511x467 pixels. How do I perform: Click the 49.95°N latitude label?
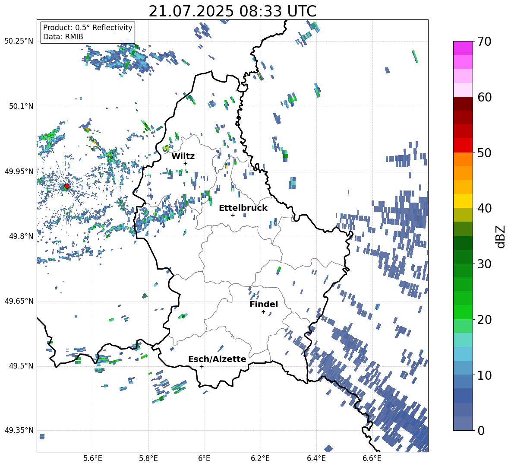[19, 172]
